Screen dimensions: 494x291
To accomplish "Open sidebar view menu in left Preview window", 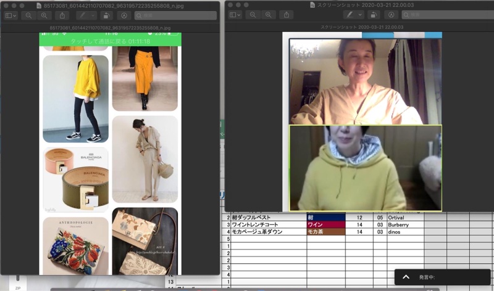I will point(10,15).
